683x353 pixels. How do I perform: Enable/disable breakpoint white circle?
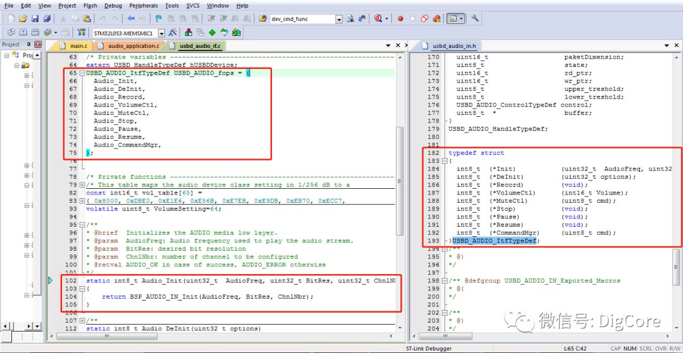[412, 19]
